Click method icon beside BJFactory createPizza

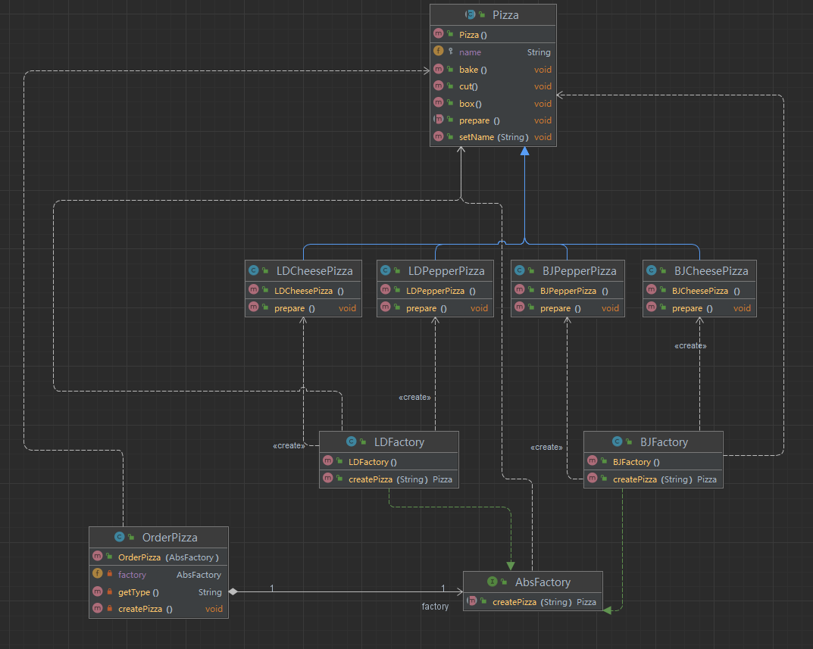[592, 478]
